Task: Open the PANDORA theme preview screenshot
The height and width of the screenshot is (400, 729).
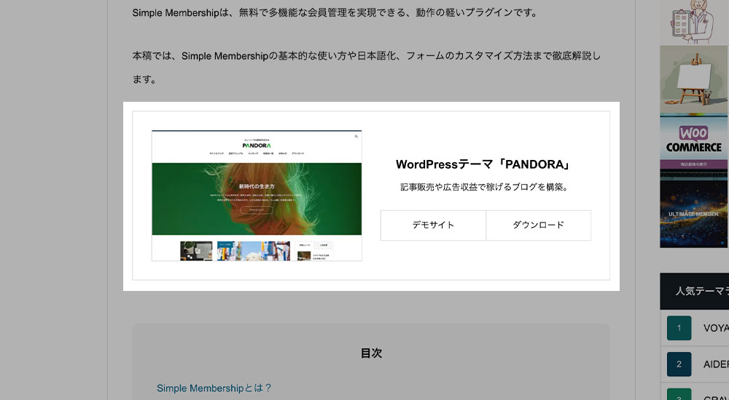Action: point(257,196)
